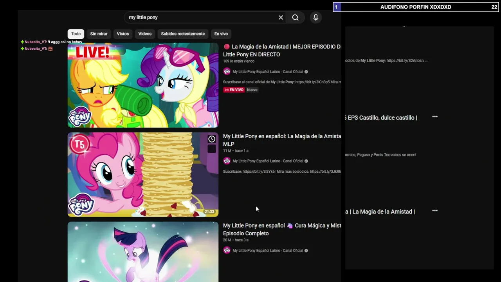This screenshot has height=282, width=501.
Task: Open the Pinkie Pie pancake stack thumbnail
Action: click(143, 174)
